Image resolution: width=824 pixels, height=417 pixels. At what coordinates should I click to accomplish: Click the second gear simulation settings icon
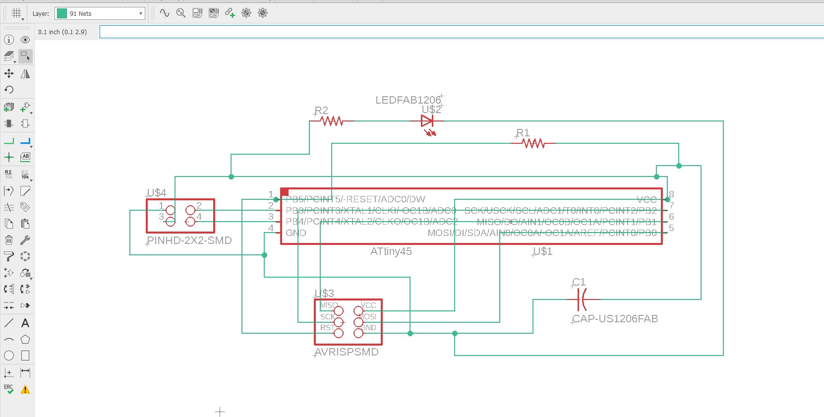(263, 13)
